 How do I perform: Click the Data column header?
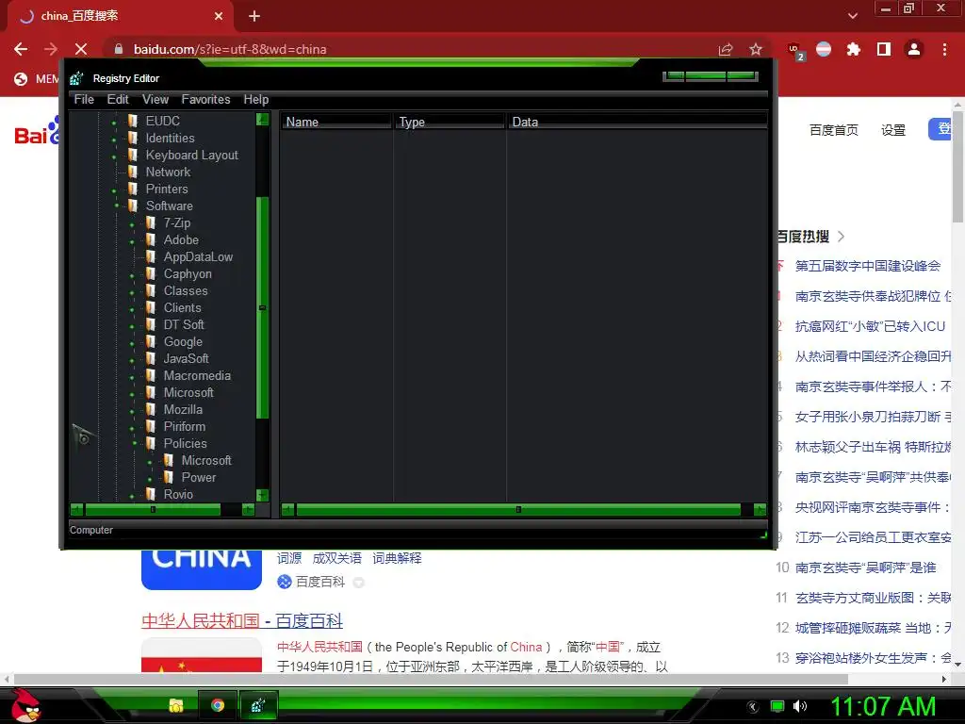(637, 122)
